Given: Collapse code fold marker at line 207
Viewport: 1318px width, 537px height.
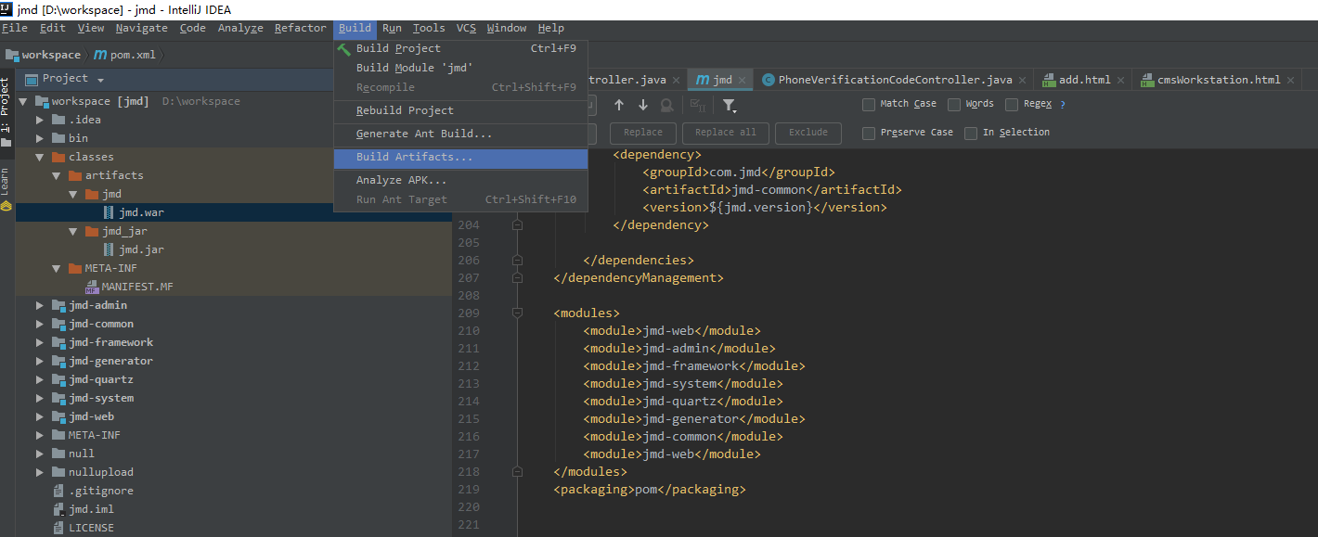Looking at the screenshot, I should (517, 277).
